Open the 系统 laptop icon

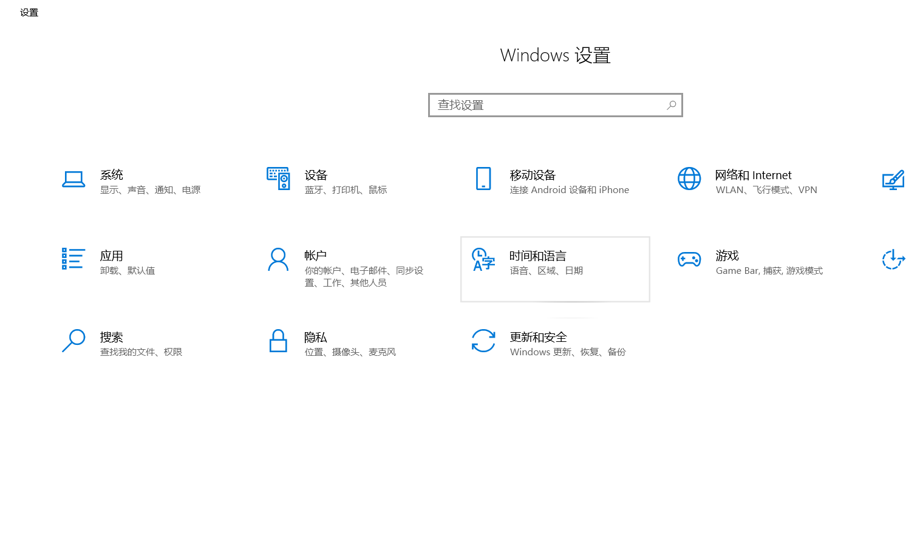point(73,179)
